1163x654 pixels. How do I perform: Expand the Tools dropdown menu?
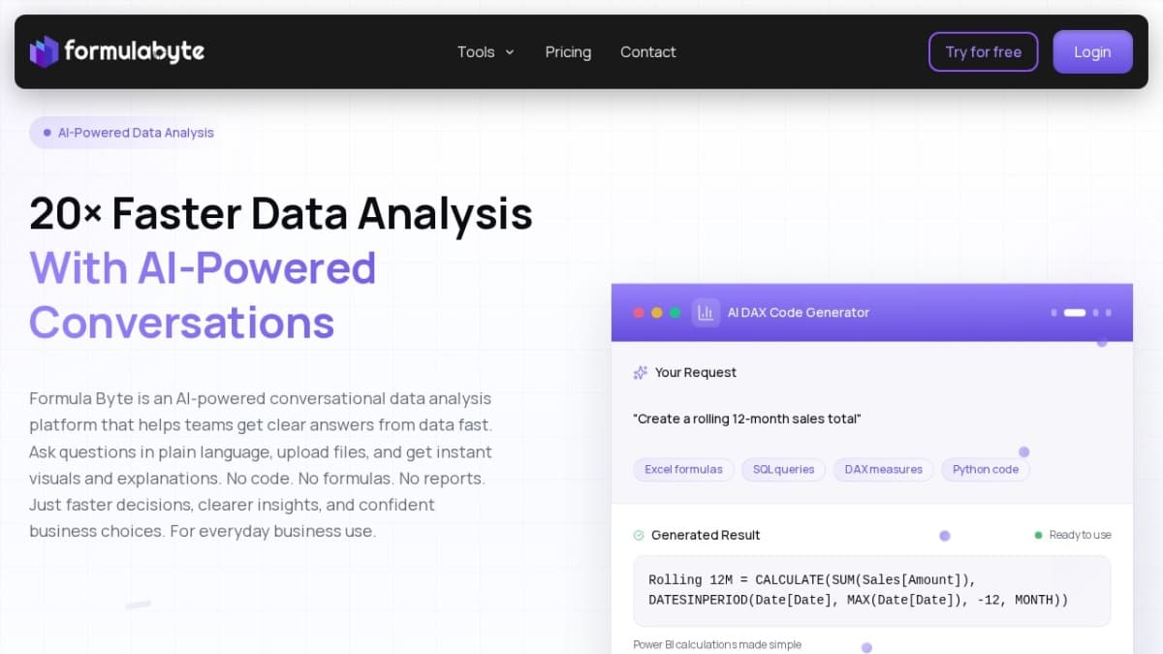coord(486,52)
